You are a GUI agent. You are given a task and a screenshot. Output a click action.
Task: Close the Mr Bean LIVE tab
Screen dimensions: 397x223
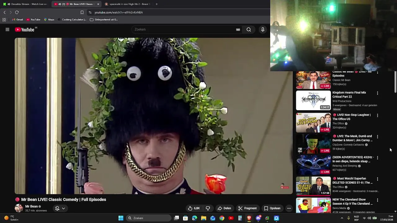[98, 4]
